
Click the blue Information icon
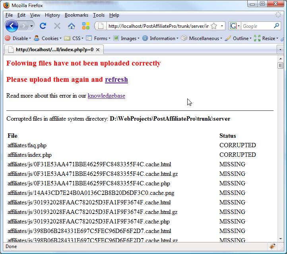click(145, 38)
